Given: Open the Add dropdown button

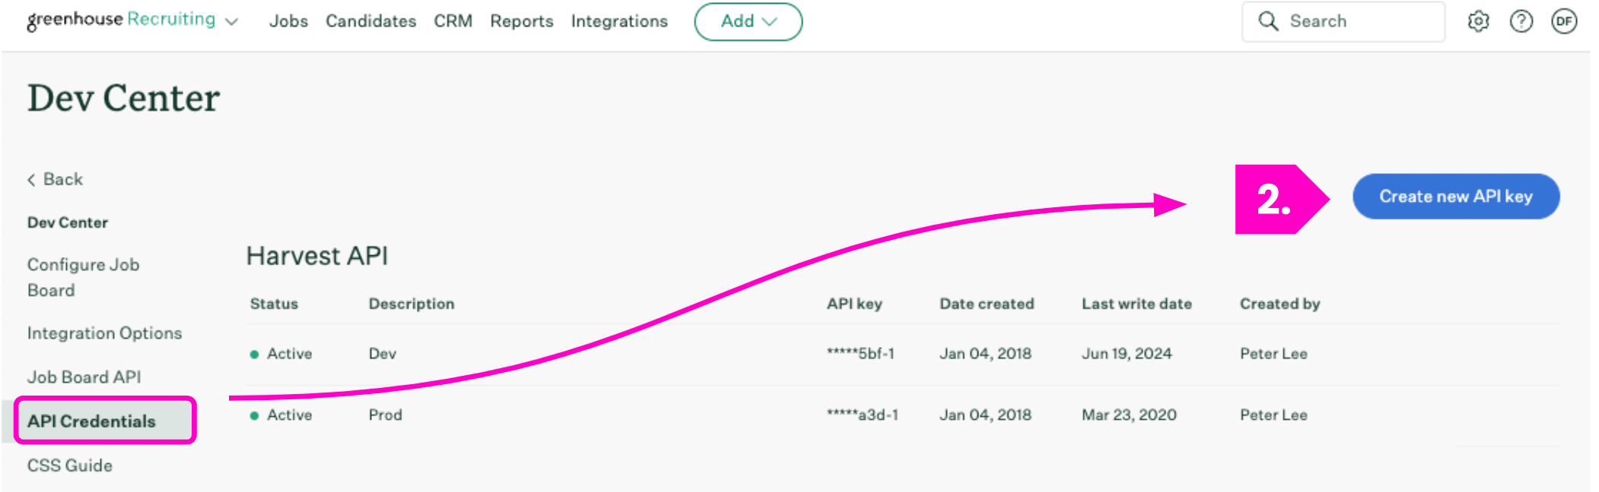Looking at the screenshot, I should 748,21.
